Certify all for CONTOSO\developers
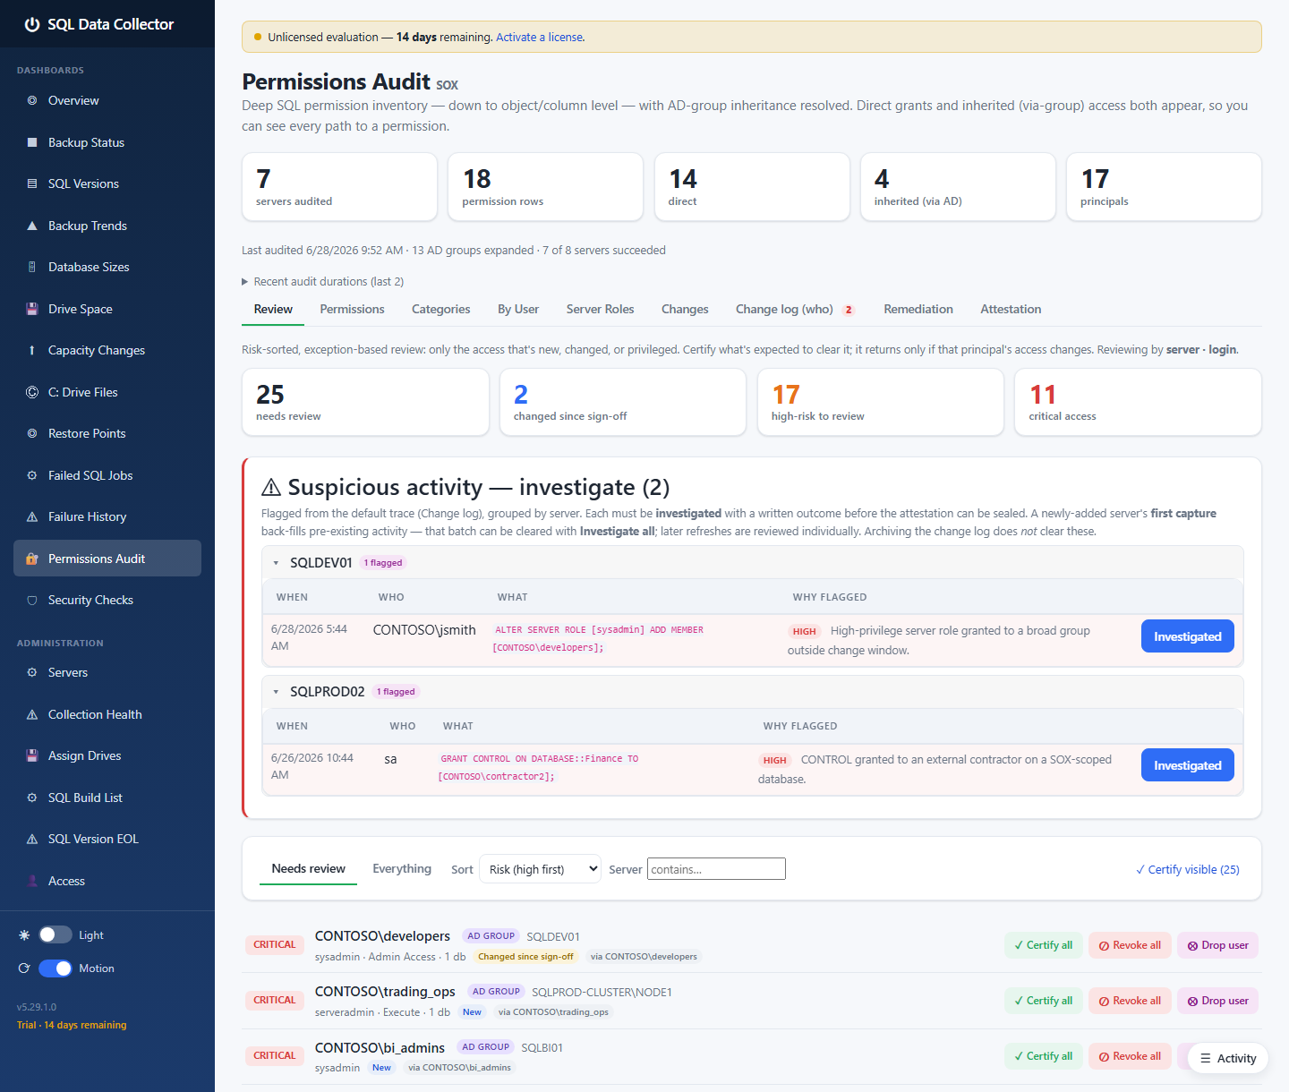 click(1043, 945)
